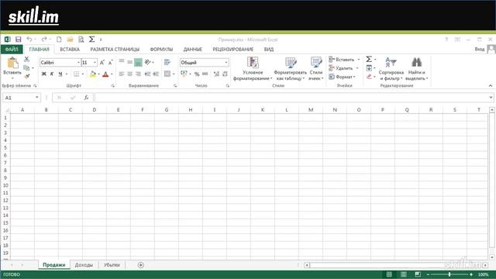Undo the last action

[29, 40]
